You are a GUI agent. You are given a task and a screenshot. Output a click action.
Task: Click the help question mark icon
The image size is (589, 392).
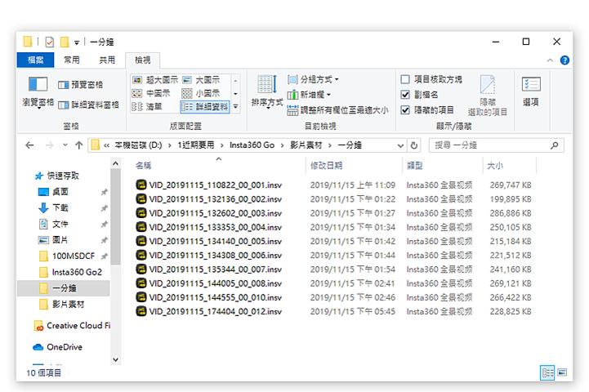564,60
